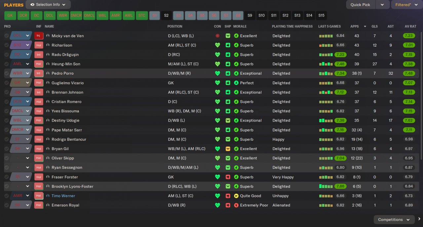Viewport: 423px width, 227px height.
Task: Click Radu Drăgușin's match sharpness icon
Action: (228, 55)
